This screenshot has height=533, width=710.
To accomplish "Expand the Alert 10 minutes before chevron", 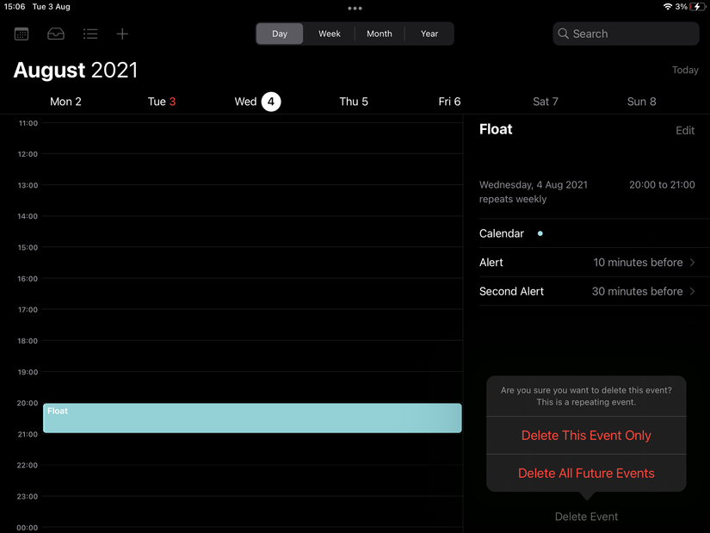I will tap(692, 263).
